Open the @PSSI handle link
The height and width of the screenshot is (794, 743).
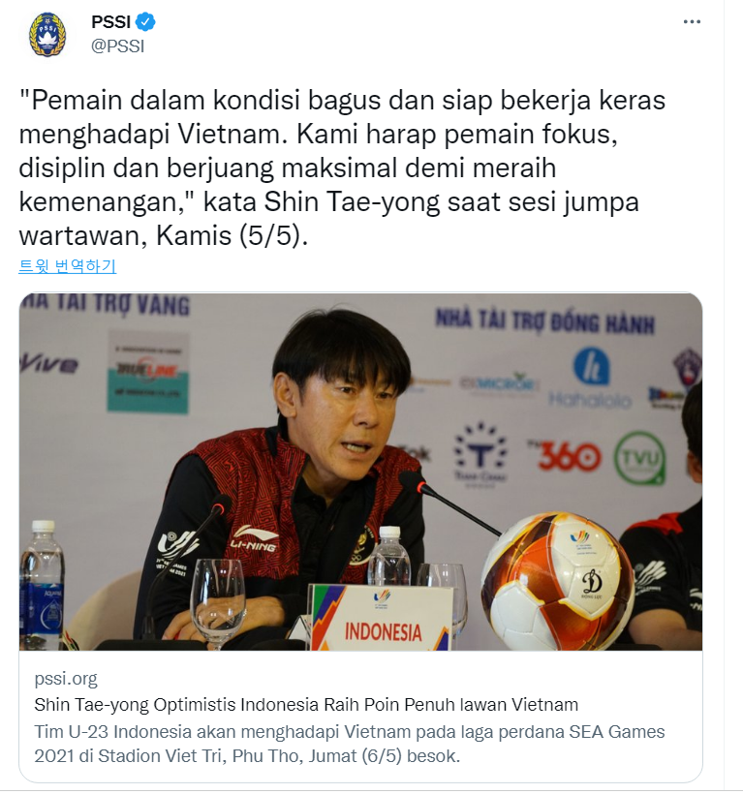tap(117, 46)
